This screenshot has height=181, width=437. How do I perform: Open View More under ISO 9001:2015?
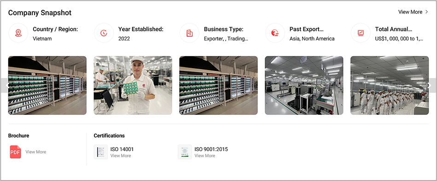pos(204,156)
